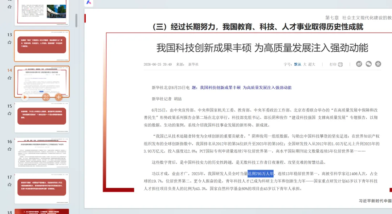
Task: Select slide 16 thumbnail
Action: pyautogui.click(x=42, y=153)
